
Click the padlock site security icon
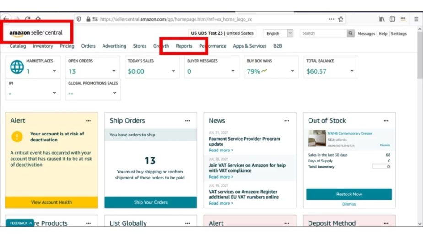[88, 19]
